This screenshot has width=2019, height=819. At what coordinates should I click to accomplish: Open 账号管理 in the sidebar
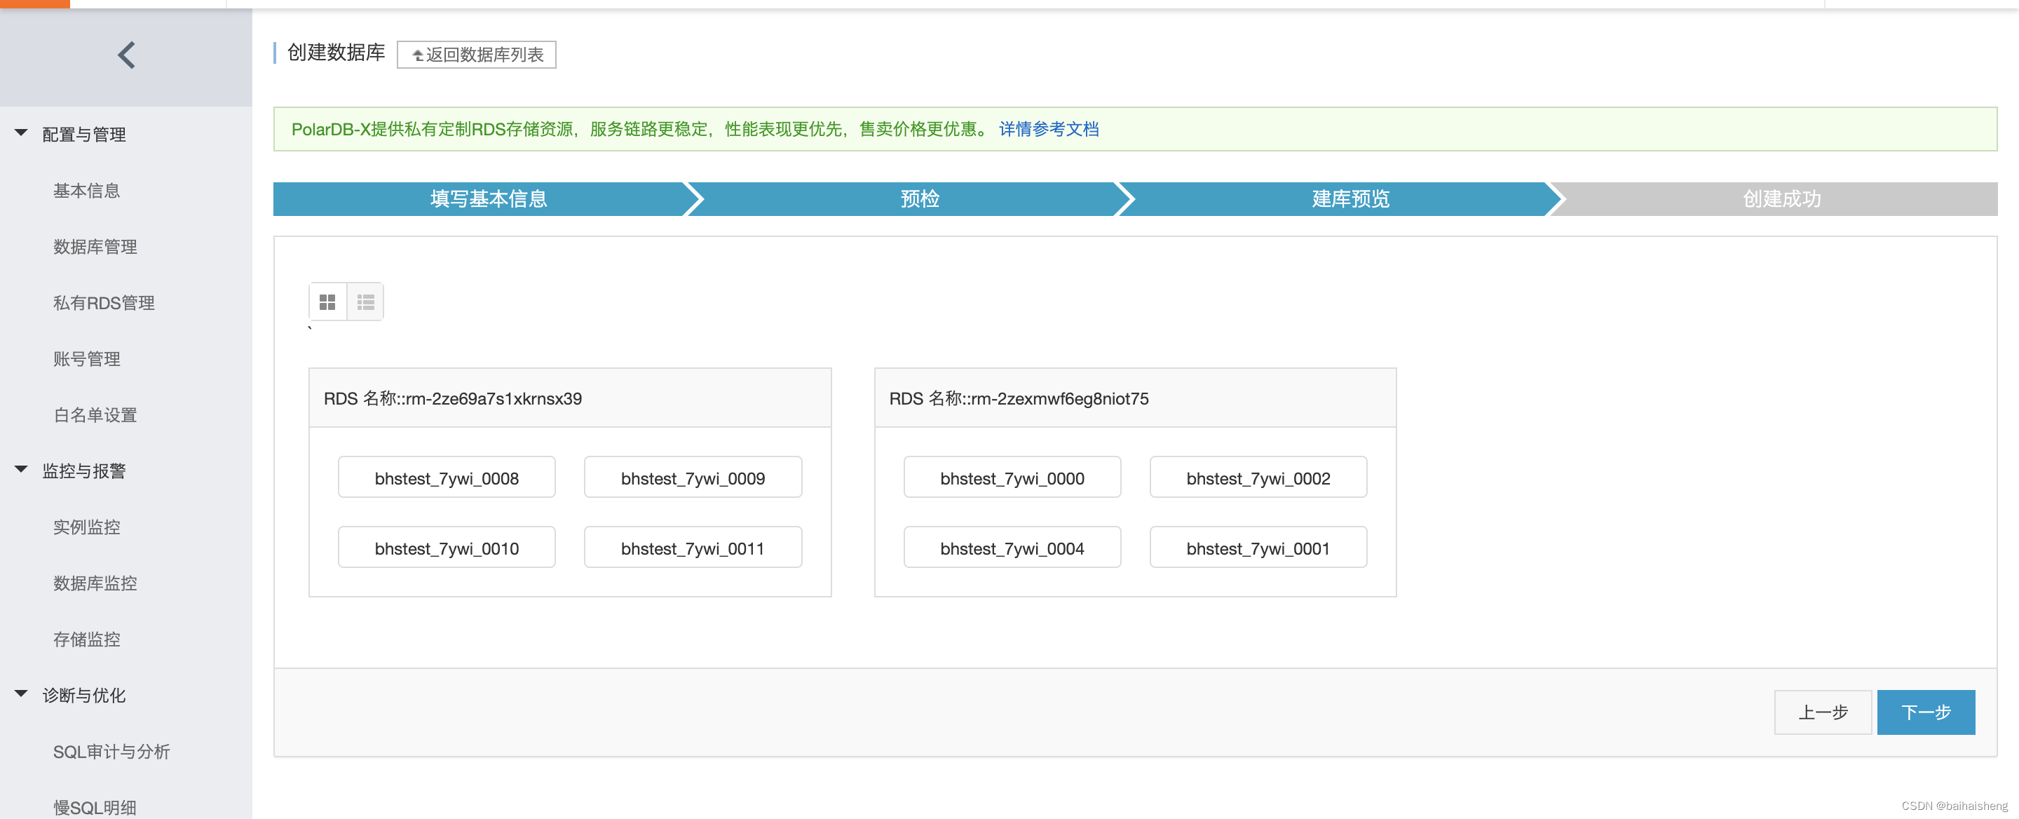tap(86, 359)
